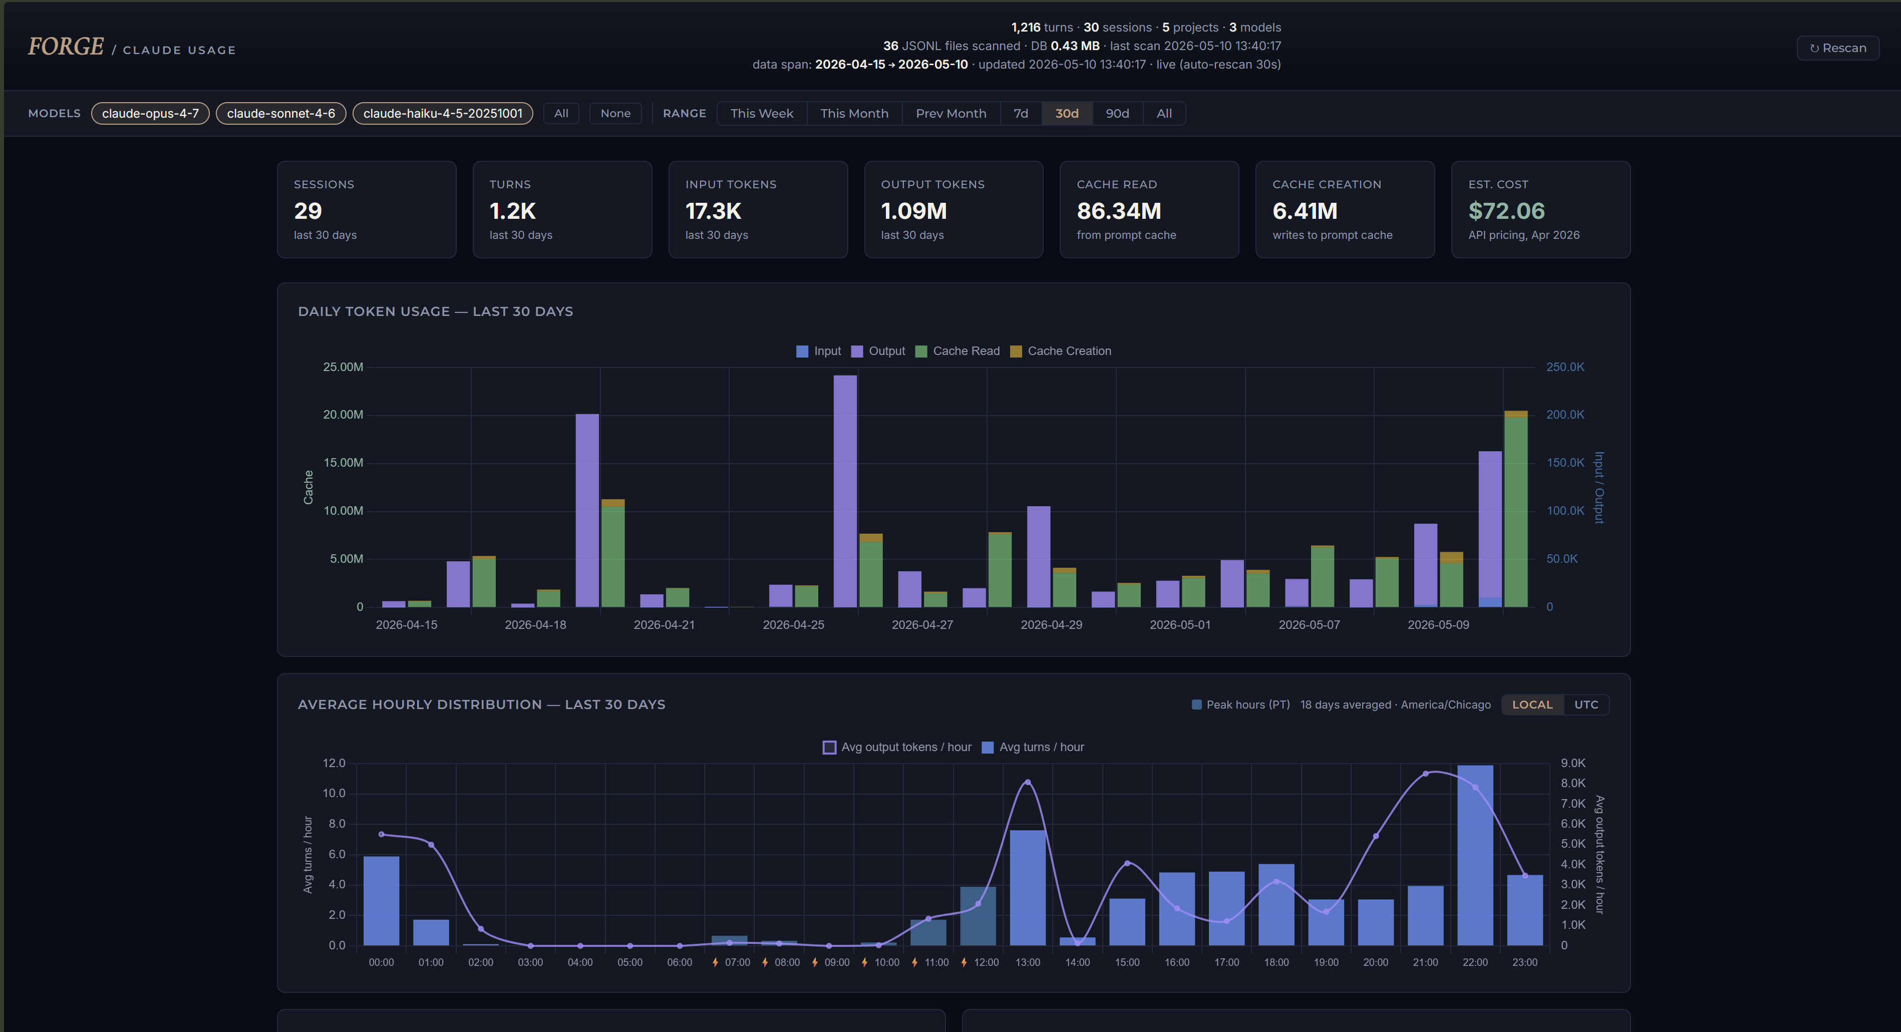Click the FORGE logo title
The height and width of the screenshot is (1032, 1901).
pos(66,47)
